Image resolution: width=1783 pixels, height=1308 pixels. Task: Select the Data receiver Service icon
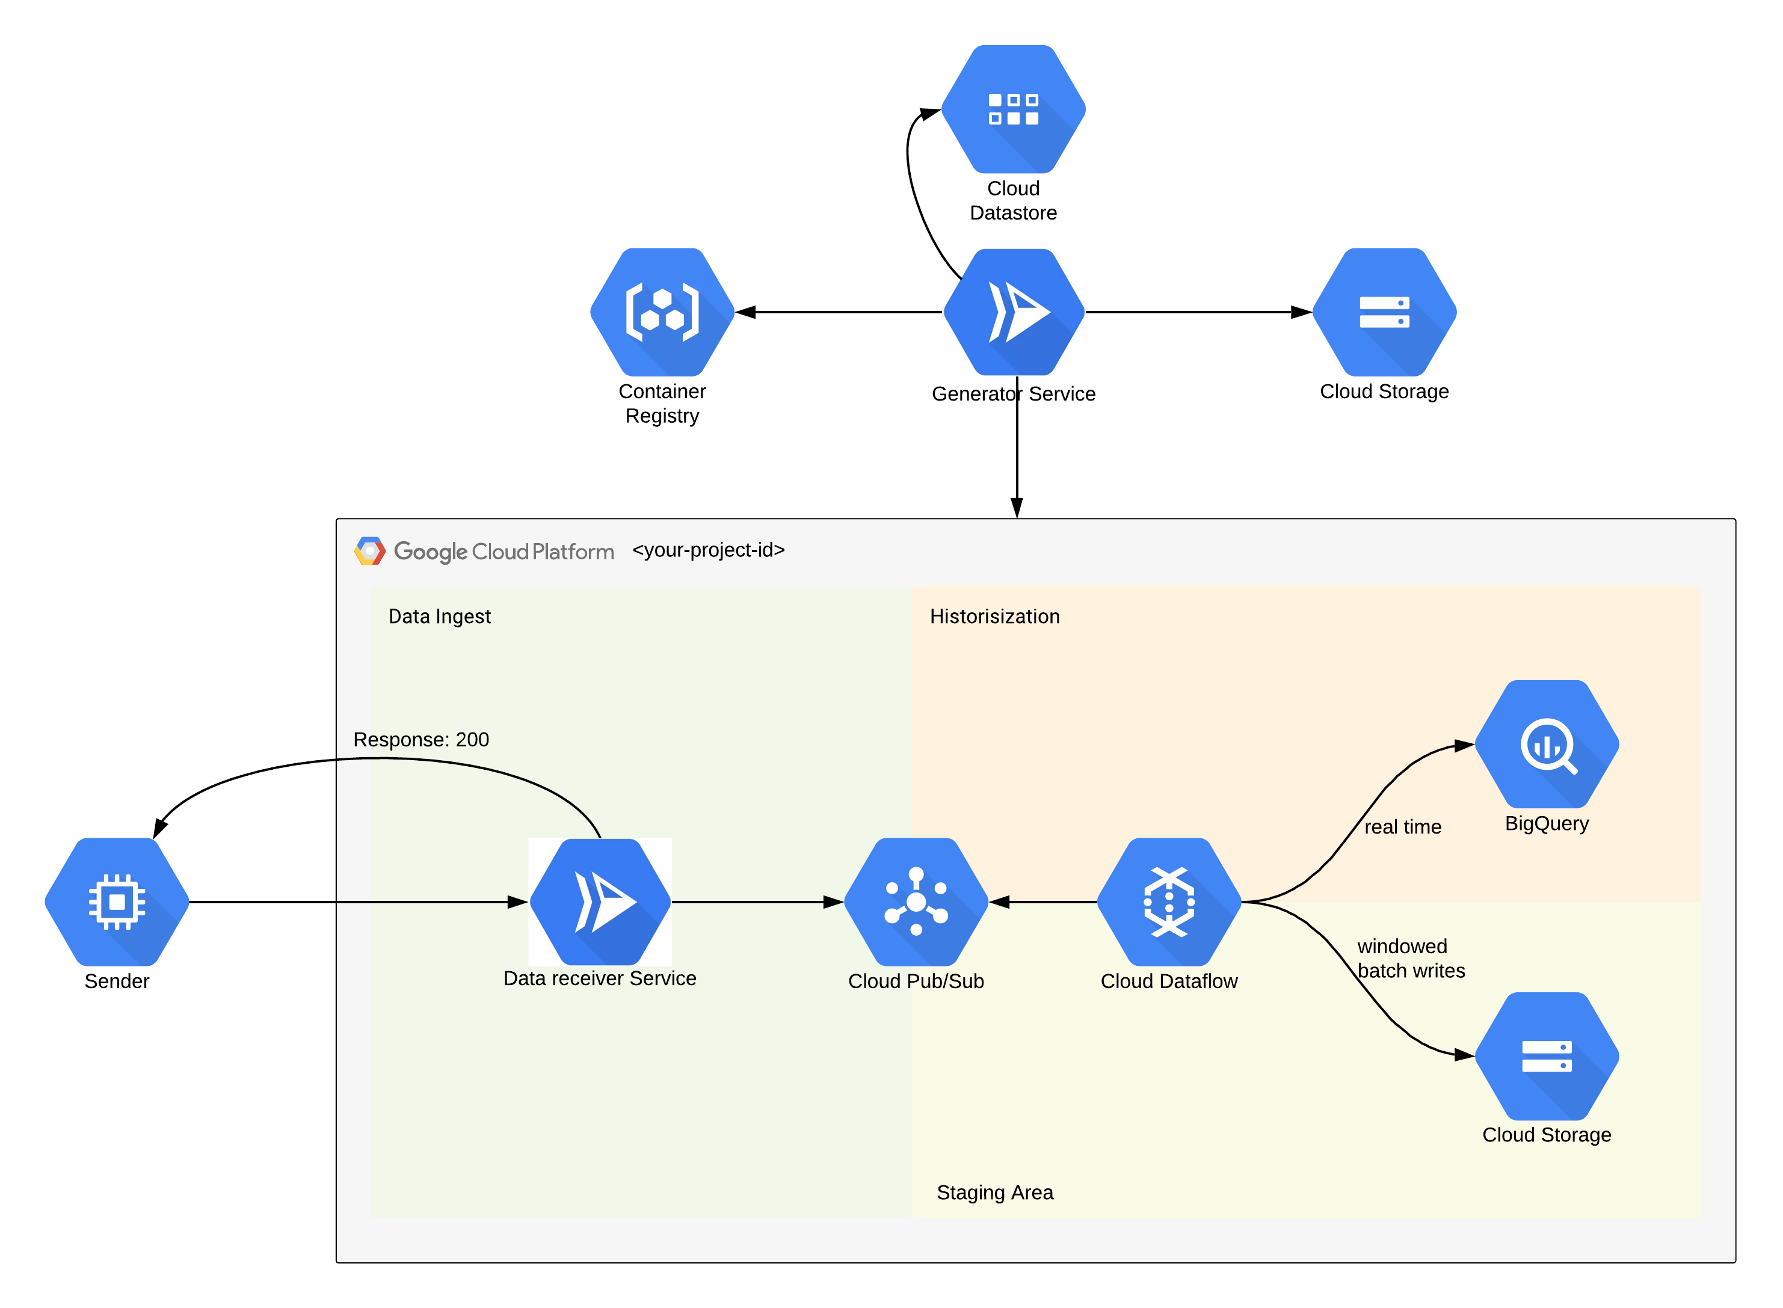coord(600,902)
